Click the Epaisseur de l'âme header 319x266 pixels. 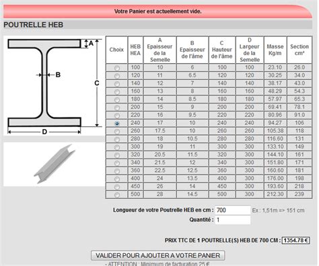192,50
